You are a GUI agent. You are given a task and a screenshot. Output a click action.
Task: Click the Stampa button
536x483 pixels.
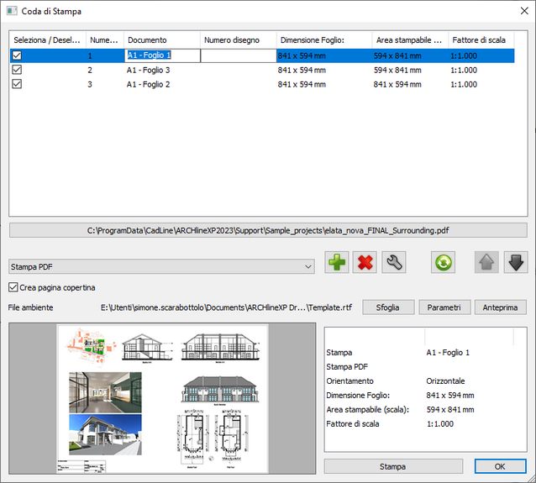[x=393, y=466]
